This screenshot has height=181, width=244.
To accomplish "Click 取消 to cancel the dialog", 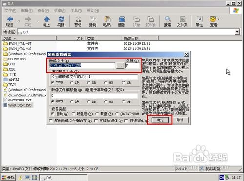I will click(180, 120).
